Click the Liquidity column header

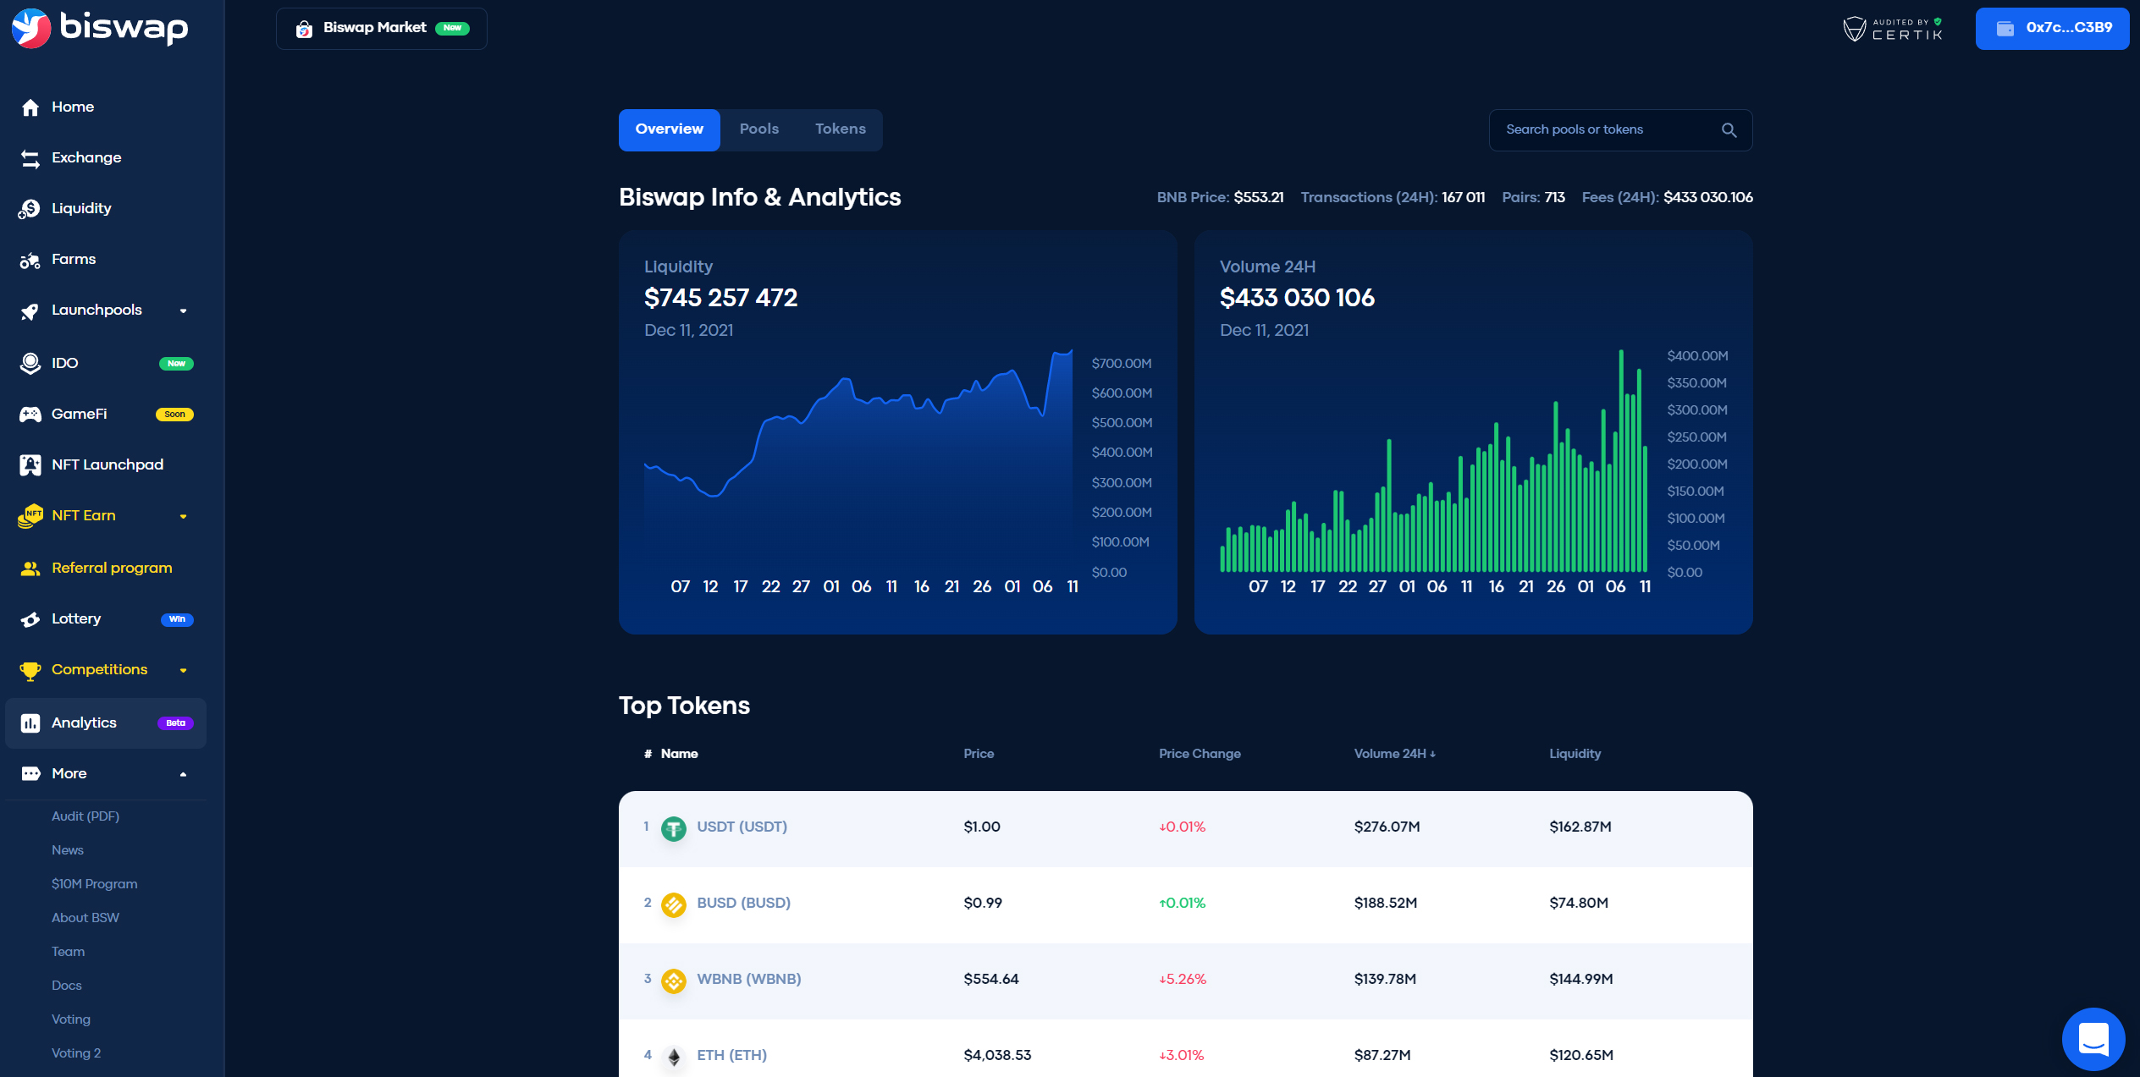click(1575, 753)
